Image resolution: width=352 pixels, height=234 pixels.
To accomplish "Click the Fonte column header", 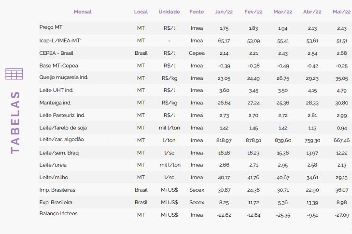I will [x=197, y=12].
